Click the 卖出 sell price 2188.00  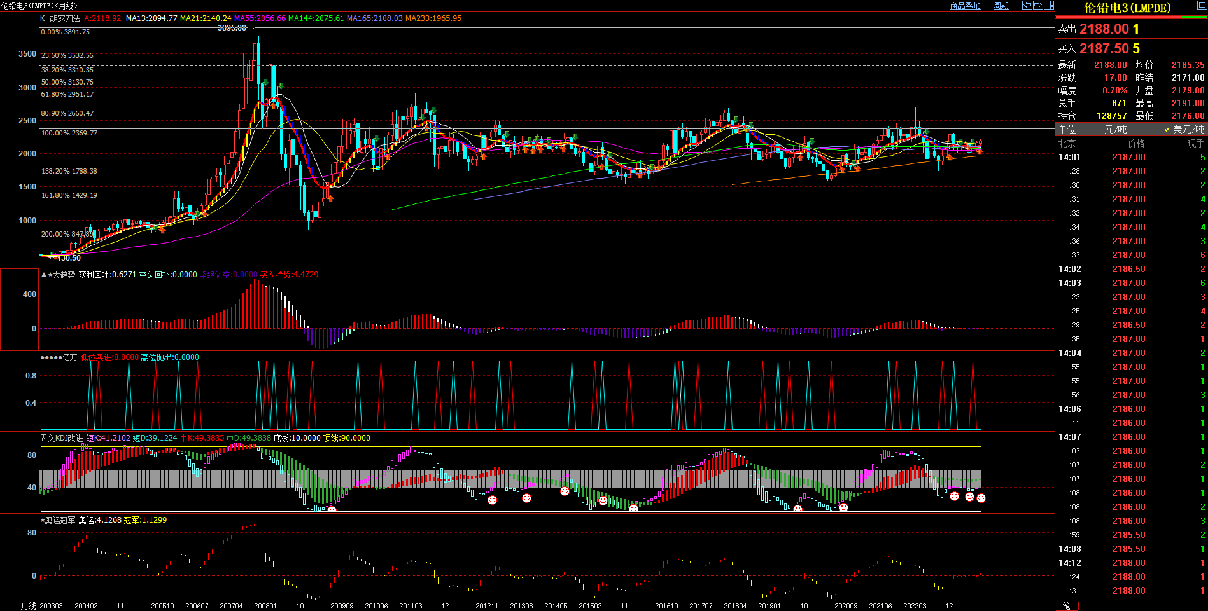pos(1104,29)
